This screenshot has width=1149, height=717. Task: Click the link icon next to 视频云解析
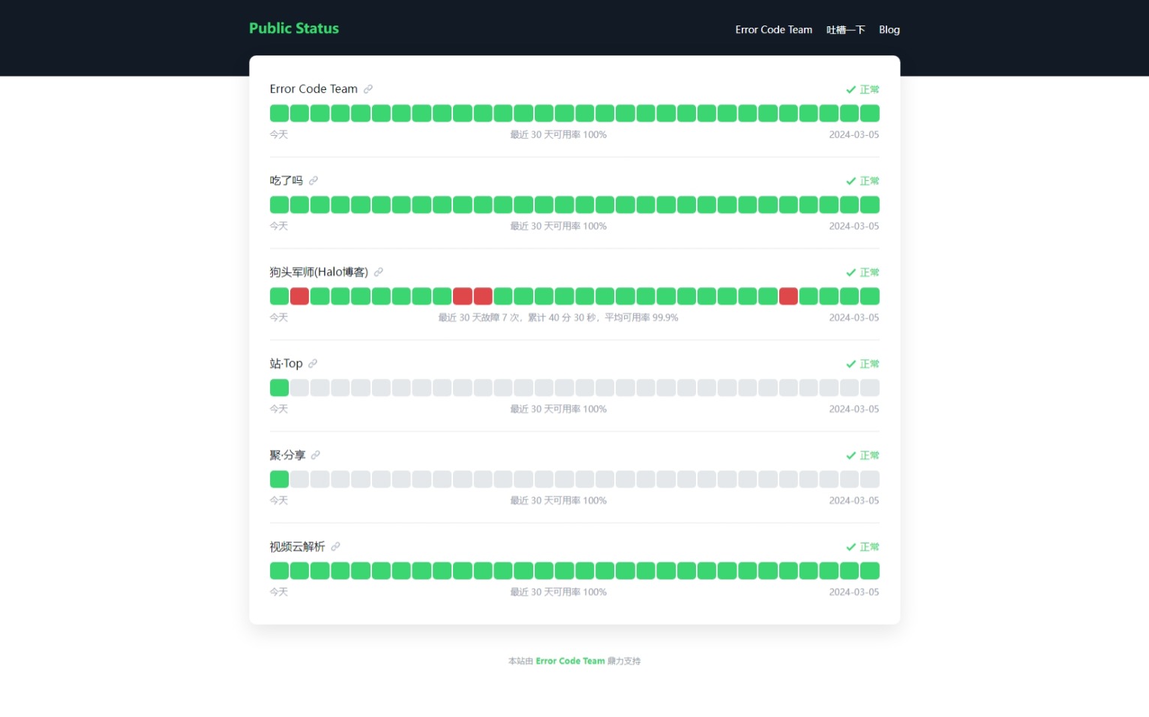(335, 547)
